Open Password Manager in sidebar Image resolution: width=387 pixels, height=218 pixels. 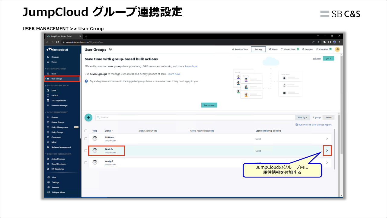(x=59, y=105)
